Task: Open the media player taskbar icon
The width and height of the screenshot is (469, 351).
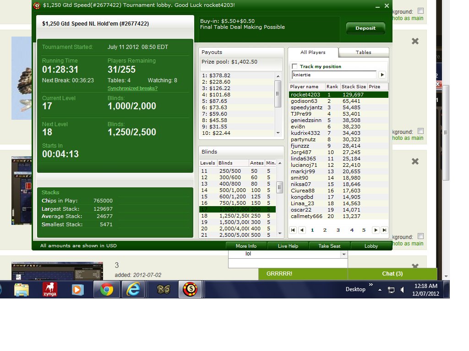Action: (x=77, y=289)
